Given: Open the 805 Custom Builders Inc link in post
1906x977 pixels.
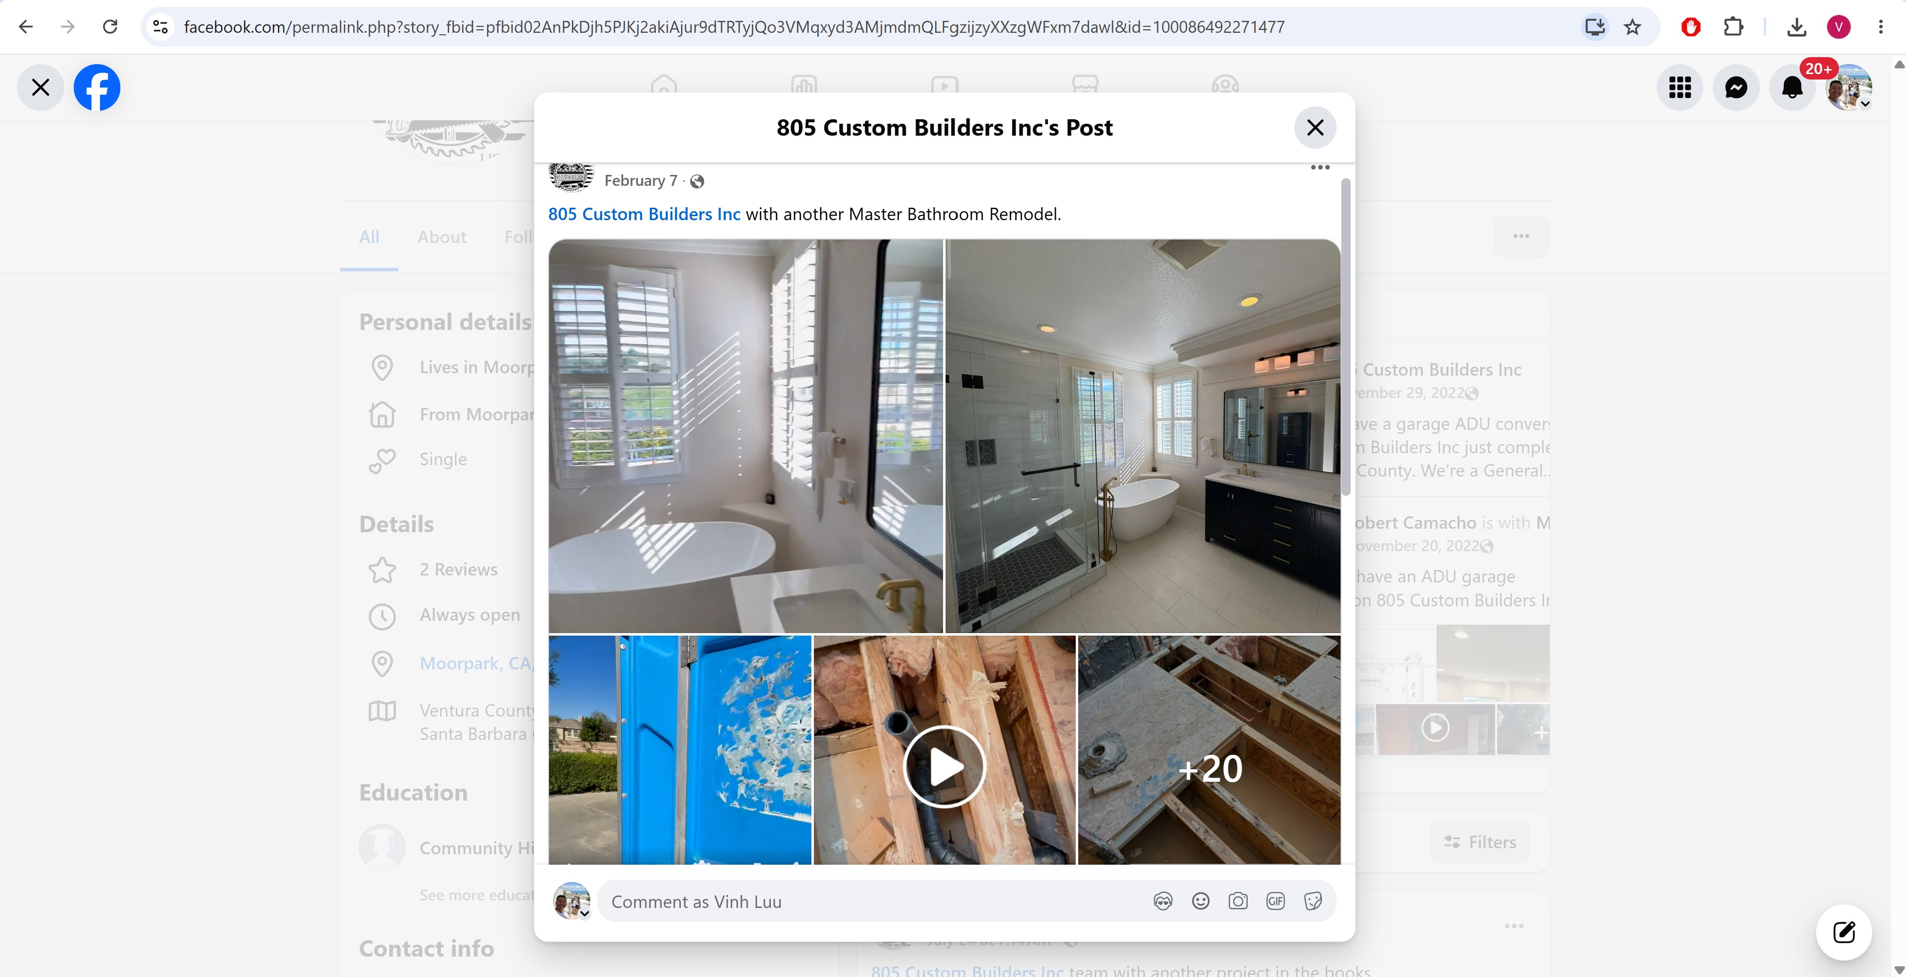Looking at the screenshot, I should [644, 215].
